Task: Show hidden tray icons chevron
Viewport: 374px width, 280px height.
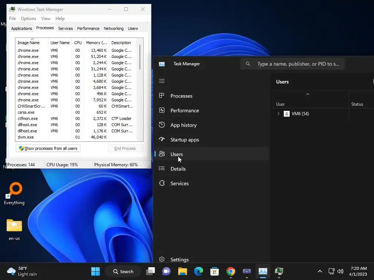Action: click(x=320, y=271)
